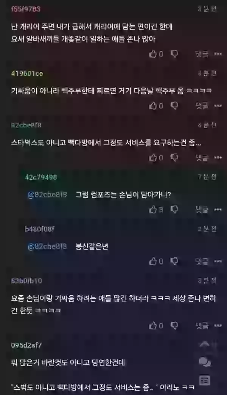This screenshot has height=395, width=227.
Task: Open the floating comments bubble icon
Action: 205,362
